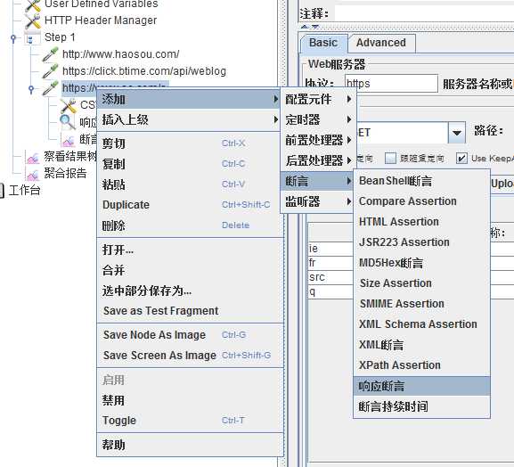Click 帮助 in the context menu
Screen dimensions: 514x467
tap(190, 445)
